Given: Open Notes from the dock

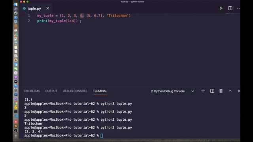Looking at the screenshot, I should (x=16, y=47).
